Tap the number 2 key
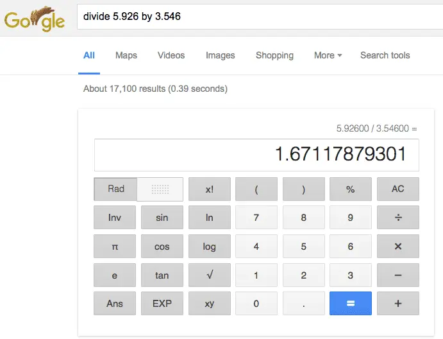Screen dimensions: 443x339 (x=304, y=275)
